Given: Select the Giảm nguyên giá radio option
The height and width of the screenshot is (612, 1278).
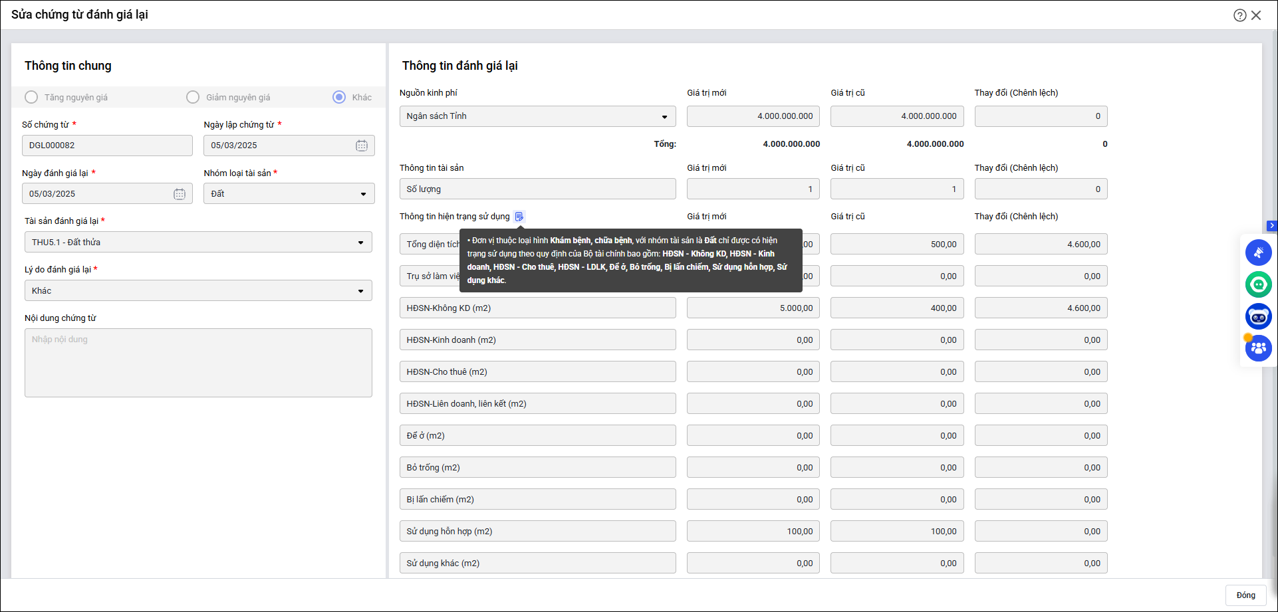Looking at the screenshot, I should (193, 98).
